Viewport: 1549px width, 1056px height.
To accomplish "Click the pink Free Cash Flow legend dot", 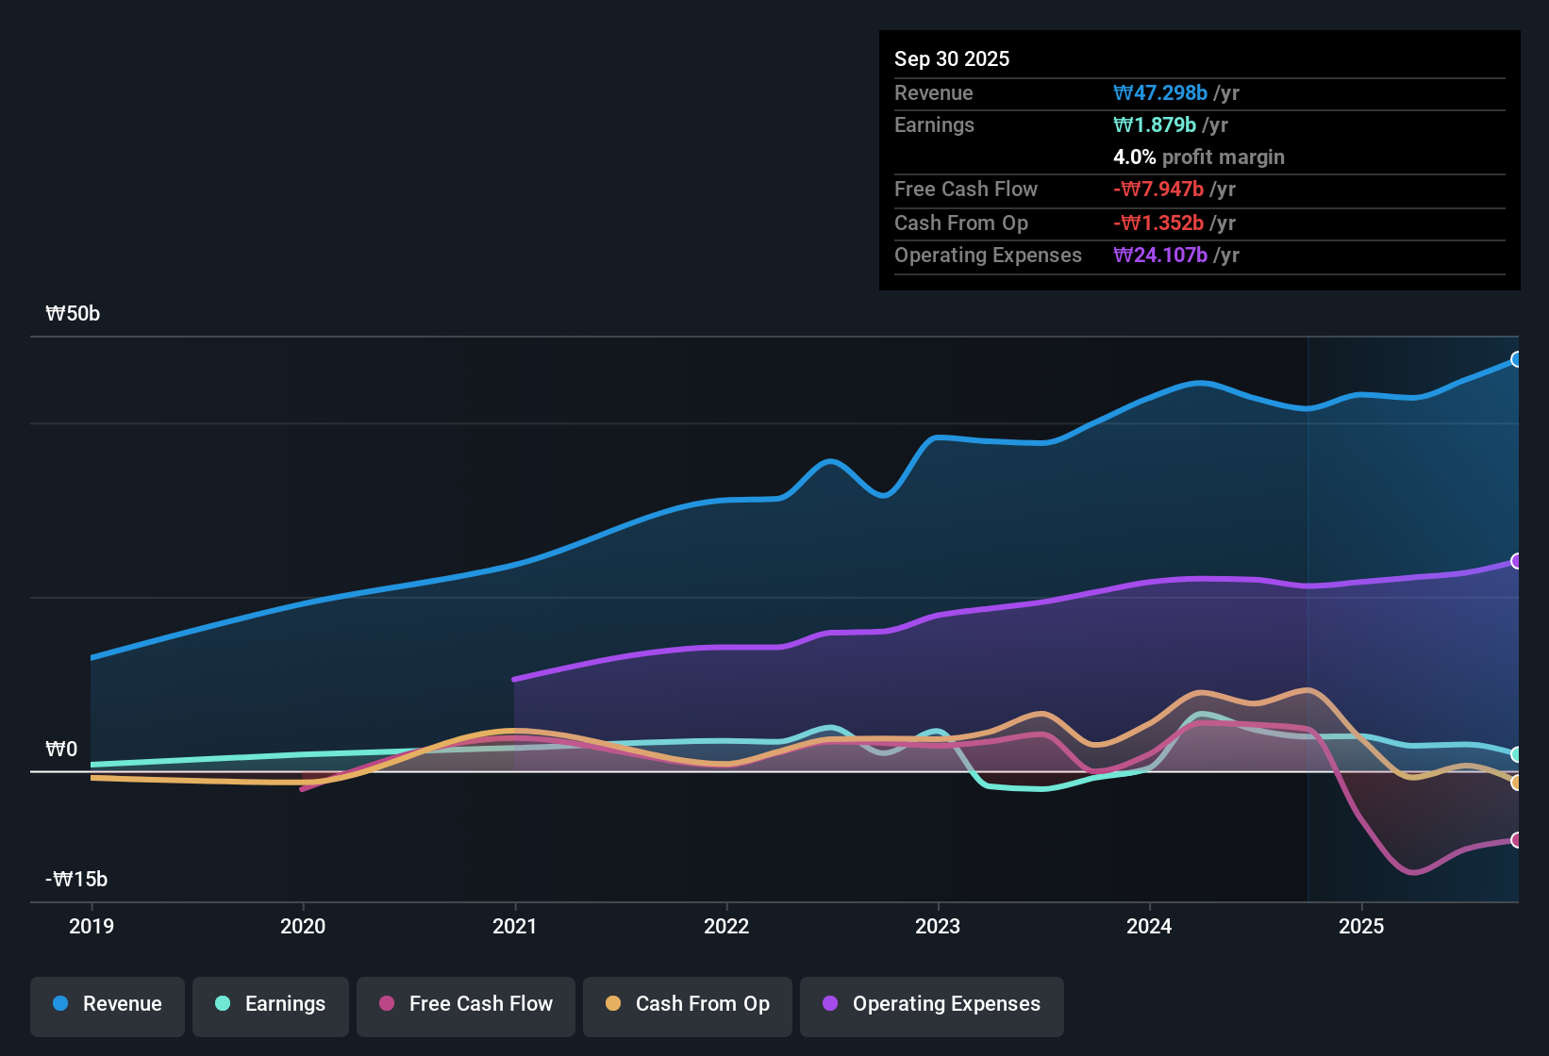I will pos(385,1004).
